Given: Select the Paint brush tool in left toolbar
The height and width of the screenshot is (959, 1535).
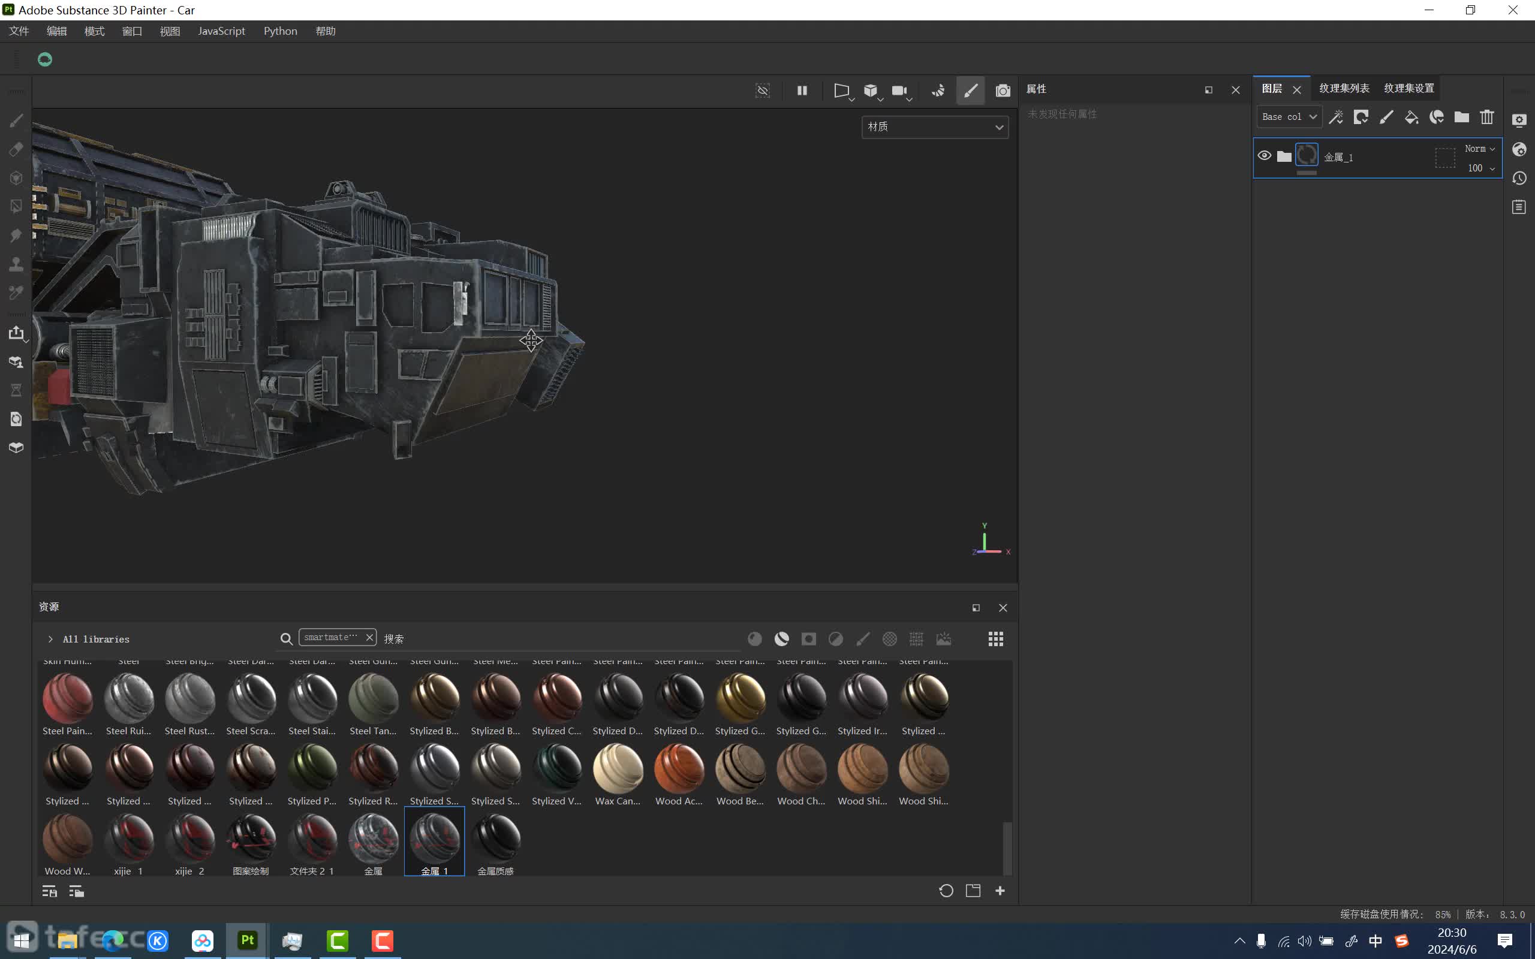Looking at the screenshot, I should (x=17, y=120).
